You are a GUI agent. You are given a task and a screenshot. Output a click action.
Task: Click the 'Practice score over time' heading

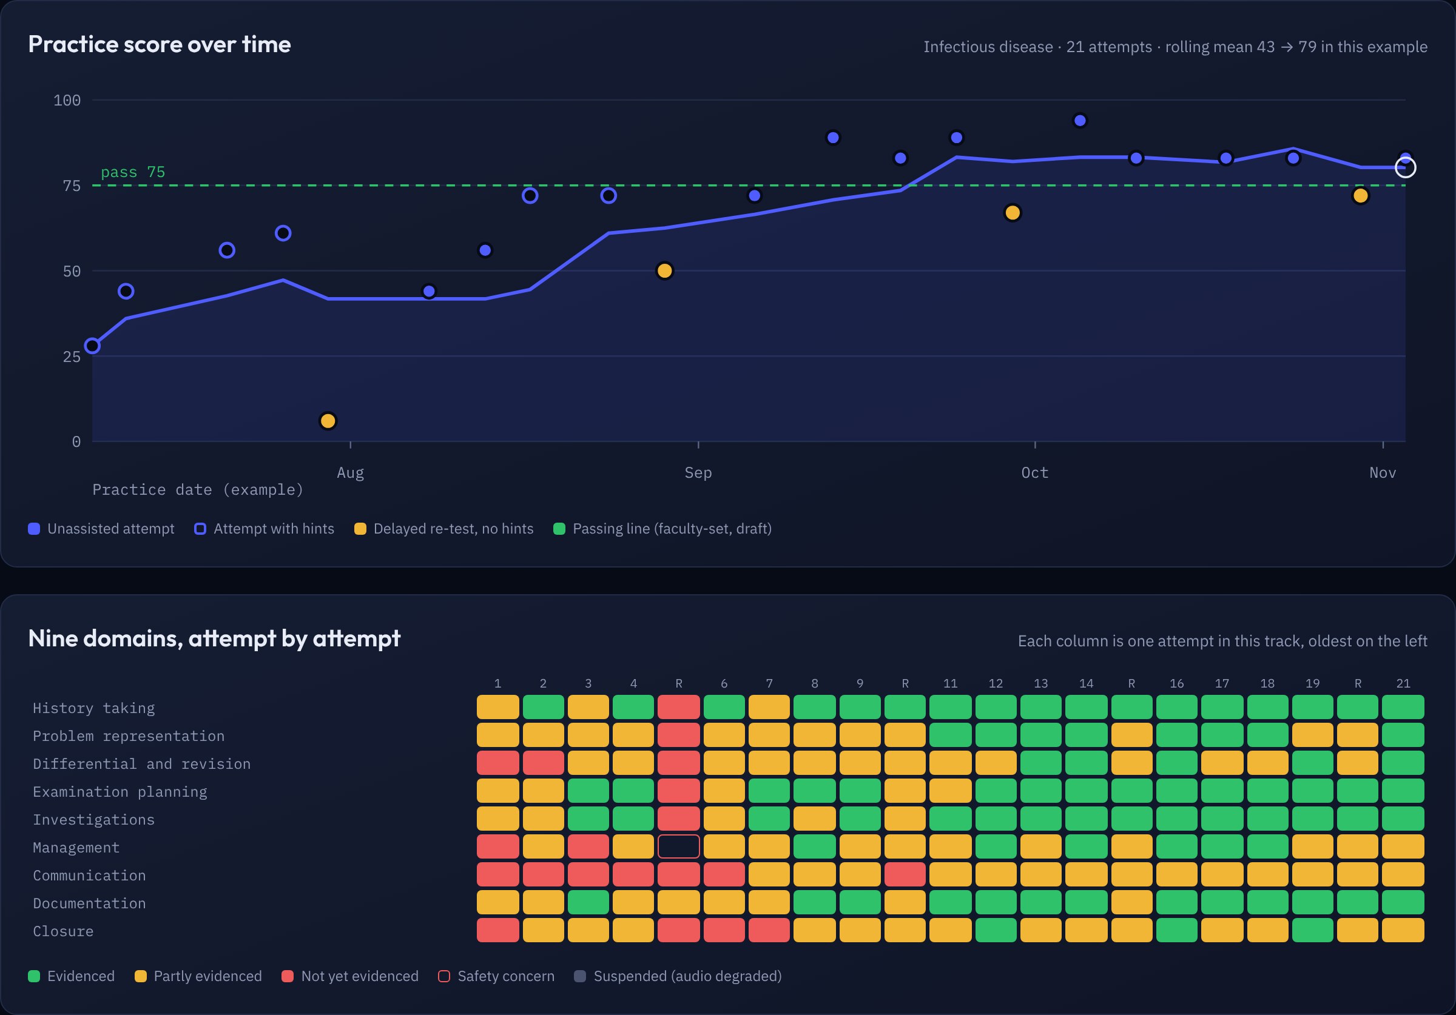(x=160, y=44)
